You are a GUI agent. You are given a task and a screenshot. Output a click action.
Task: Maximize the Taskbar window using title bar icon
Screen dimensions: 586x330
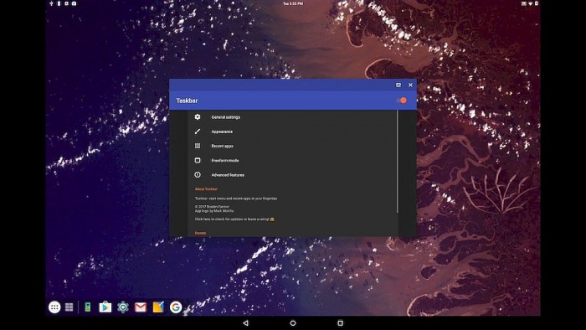398,85
